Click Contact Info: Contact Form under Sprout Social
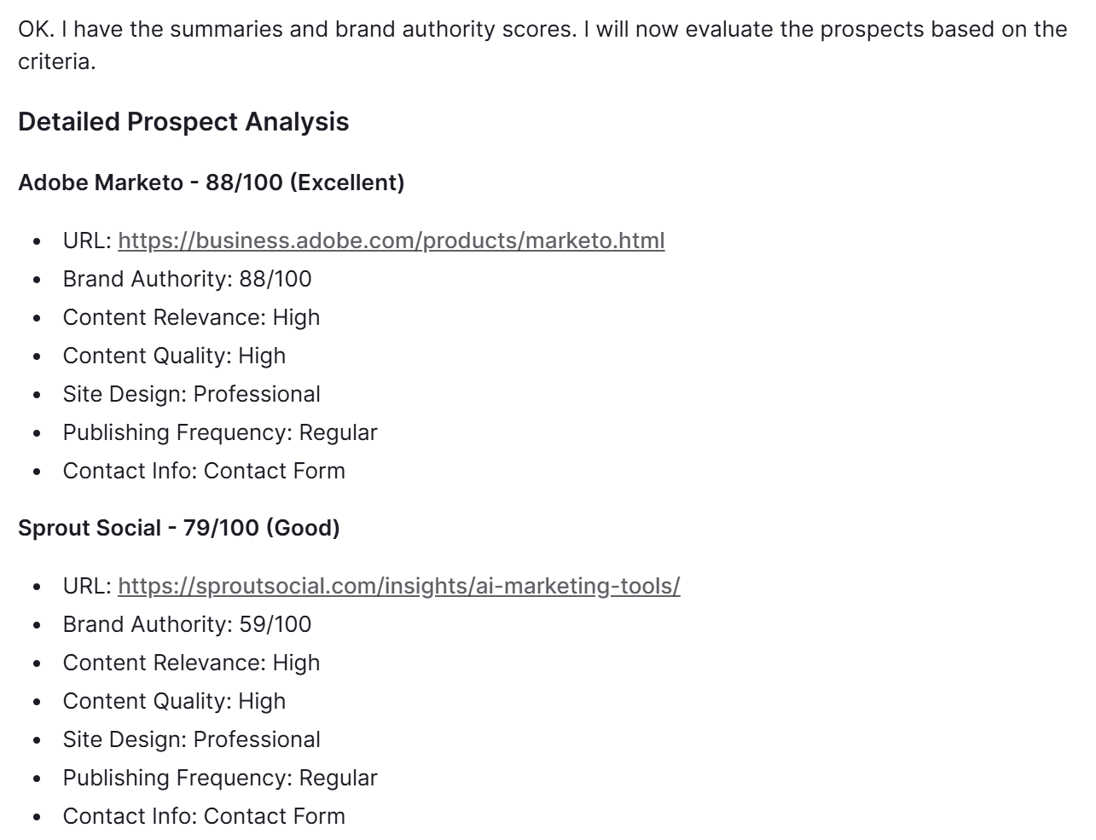Image resolution: width=1096 pixels, height=840 pixels. click(204, 816)
